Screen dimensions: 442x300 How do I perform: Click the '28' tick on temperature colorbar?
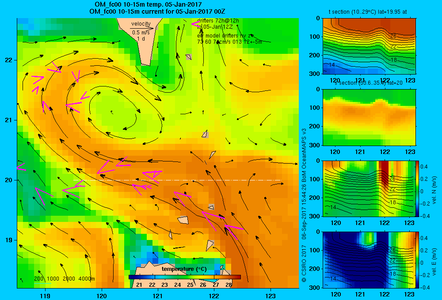tap(229, 285)
